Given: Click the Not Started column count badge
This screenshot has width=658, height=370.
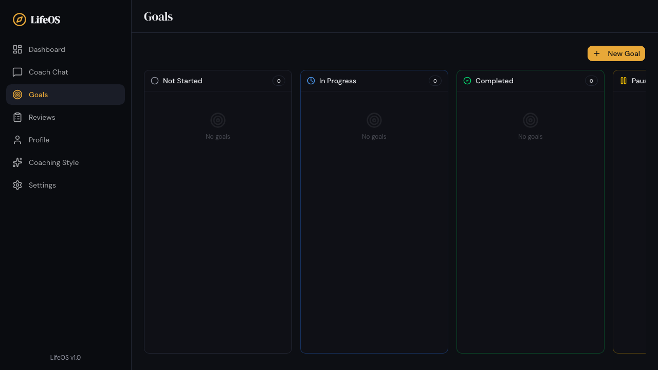Looking at the screenshot, I should (279, 81).
